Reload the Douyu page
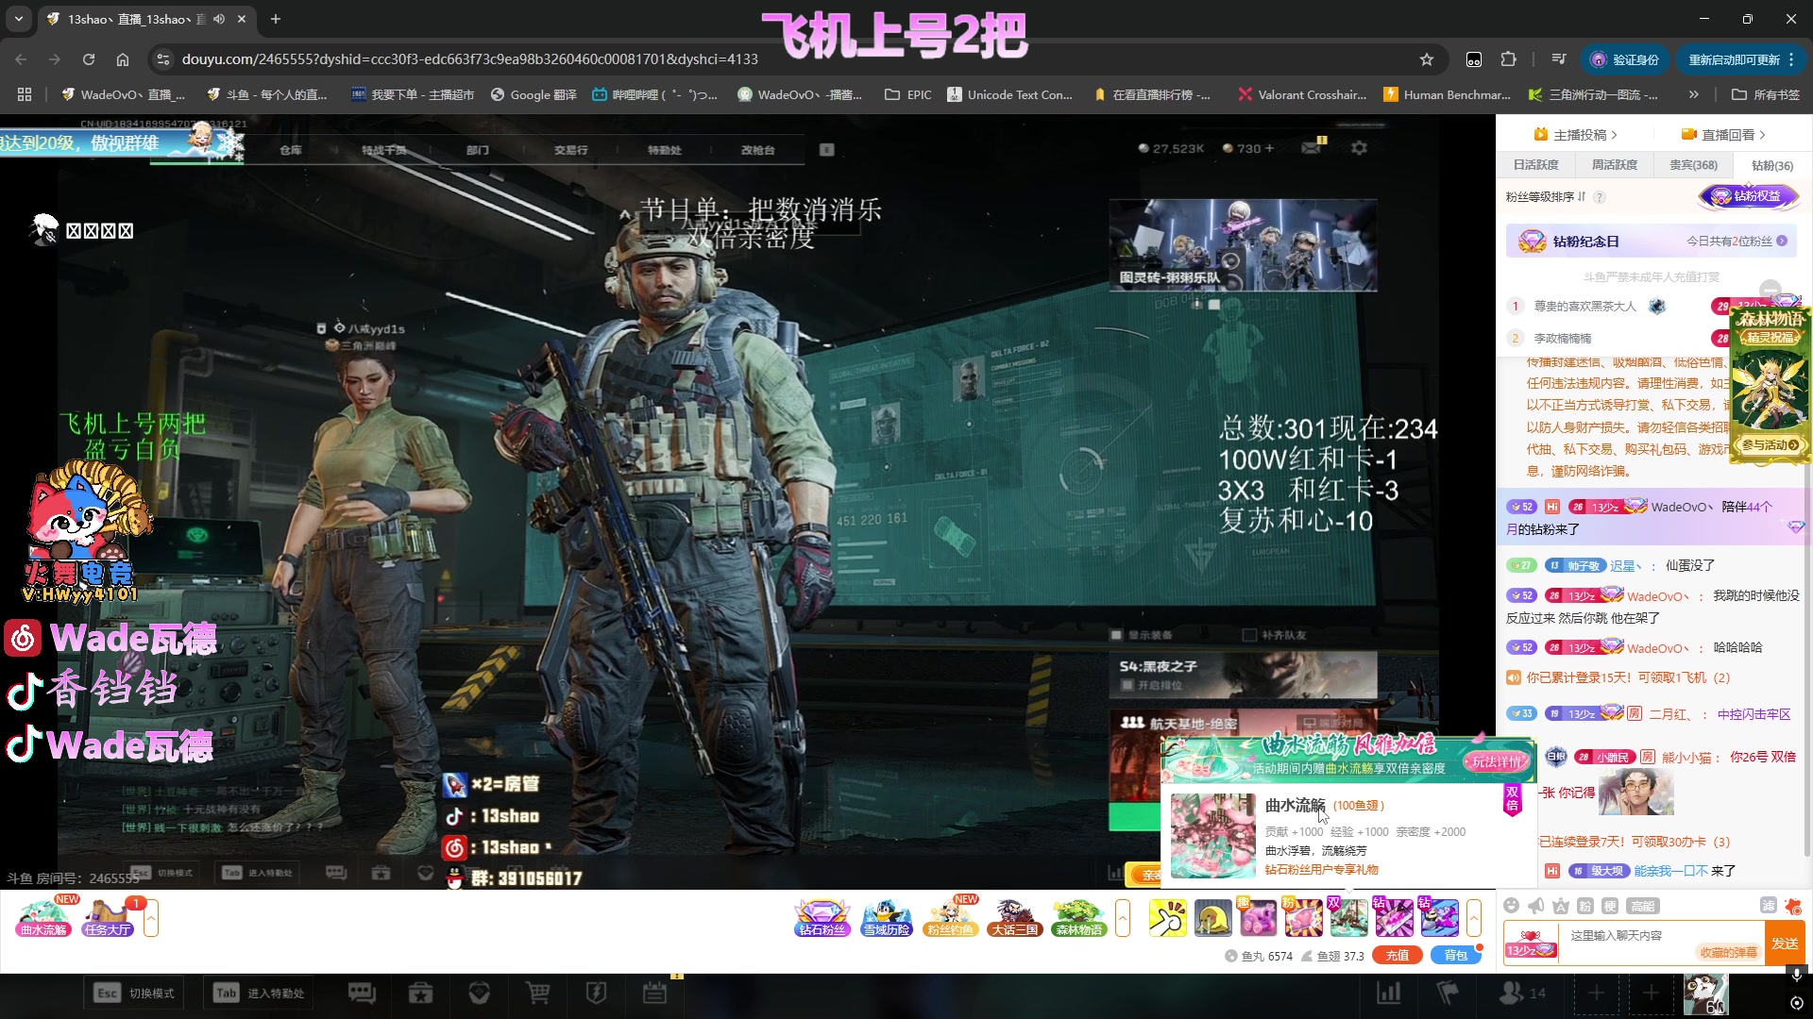 coord(89,59)
